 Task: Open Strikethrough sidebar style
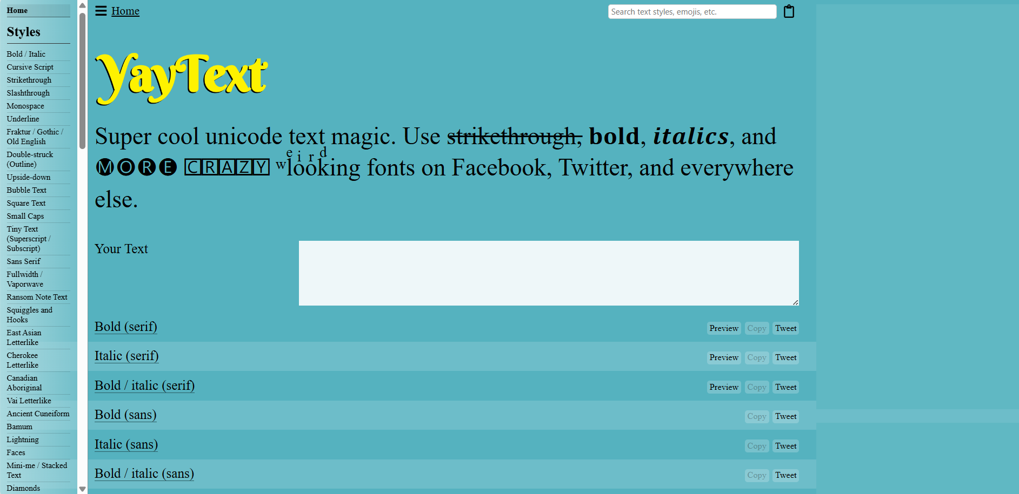tap(29, 80)
